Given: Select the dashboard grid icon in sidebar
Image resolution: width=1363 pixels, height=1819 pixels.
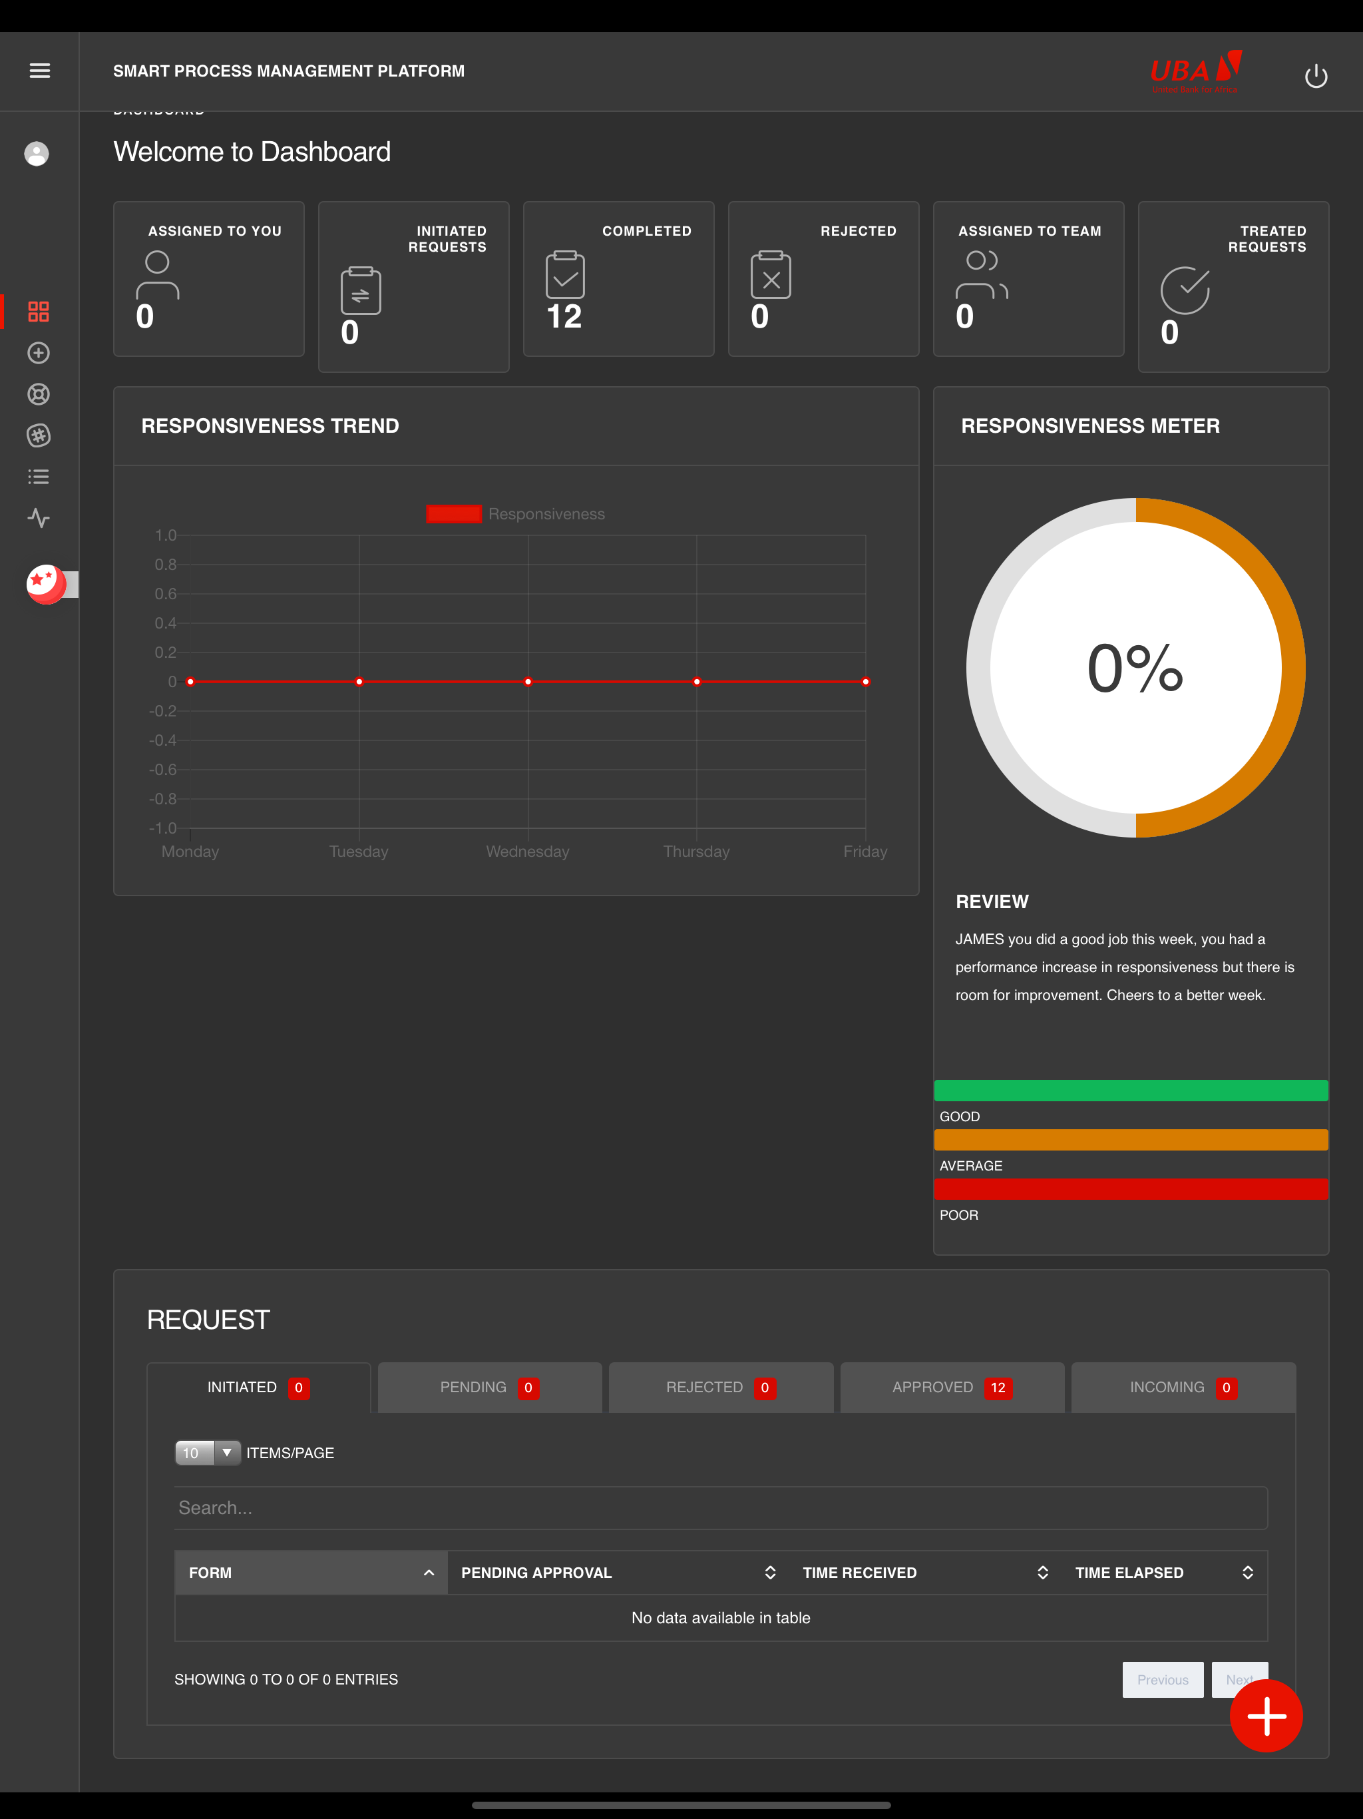Looking at the screenshot, I should (x=39, y=312).
